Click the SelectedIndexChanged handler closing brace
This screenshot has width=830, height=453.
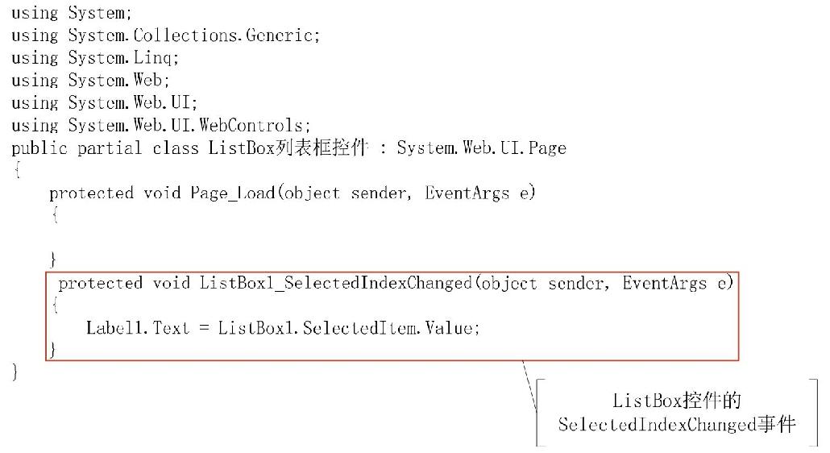[52, 350]
